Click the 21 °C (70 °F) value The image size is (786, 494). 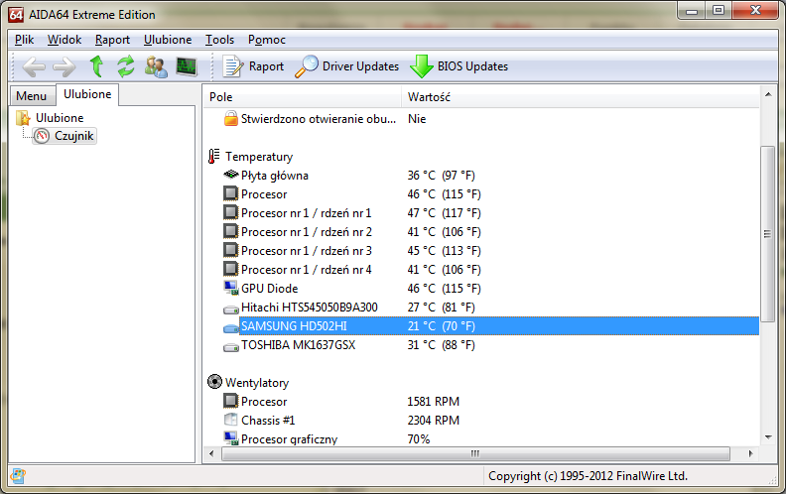[x=441, y=326]
